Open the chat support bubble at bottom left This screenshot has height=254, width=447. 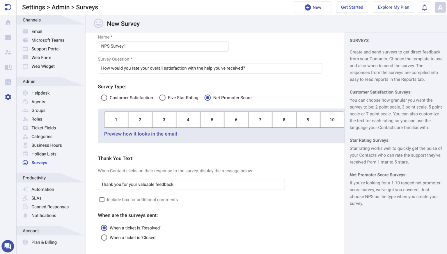pos(8,246)
